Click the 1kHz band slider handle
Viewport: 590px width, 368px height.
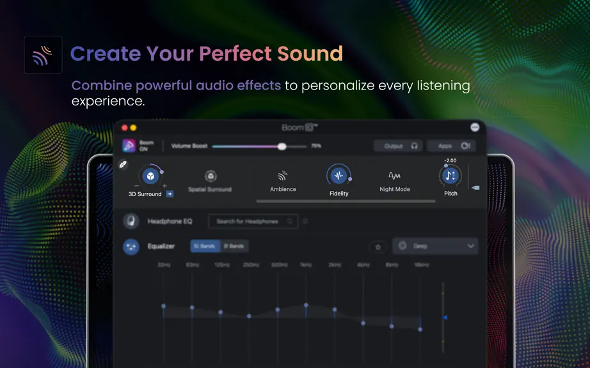(x=306, y=305)
